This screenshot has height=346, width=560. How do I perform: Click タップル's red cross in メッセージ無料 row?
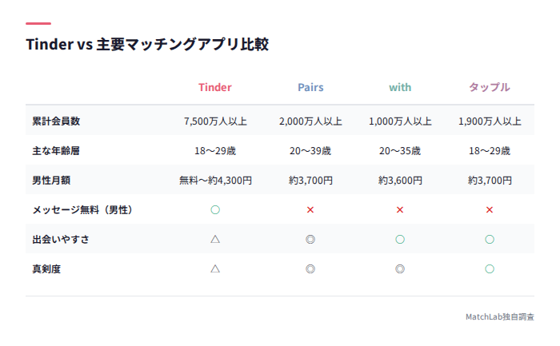click(490, 209)
